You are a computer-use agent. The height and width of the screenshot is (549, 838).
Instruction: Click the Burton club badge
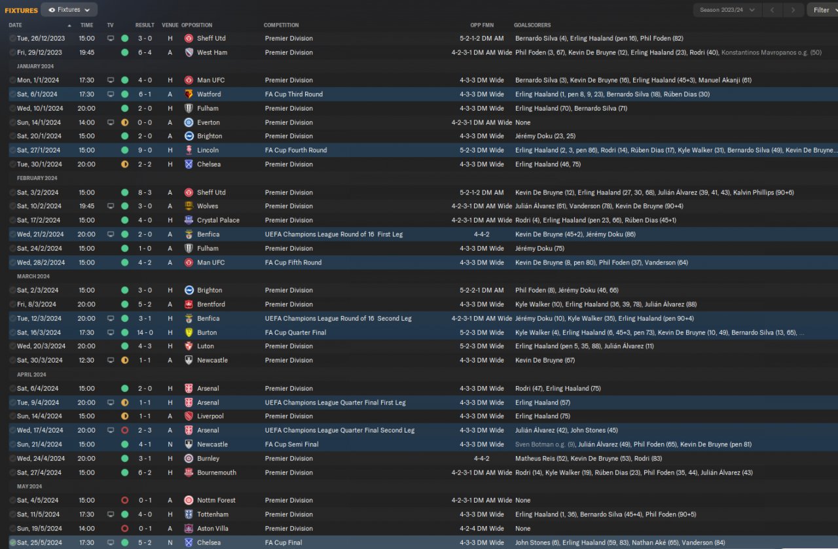pyautogui.click(x=189, y=332)
